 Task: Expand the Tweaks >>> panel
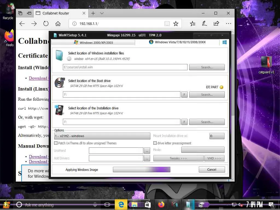click(178, 158)
